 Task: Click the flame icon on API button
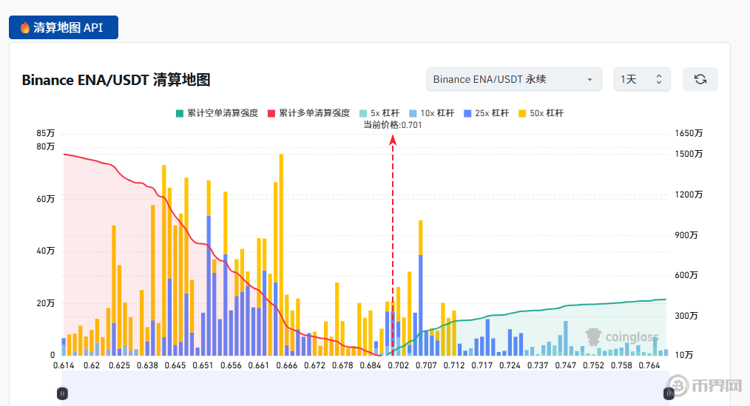(25, 27)
